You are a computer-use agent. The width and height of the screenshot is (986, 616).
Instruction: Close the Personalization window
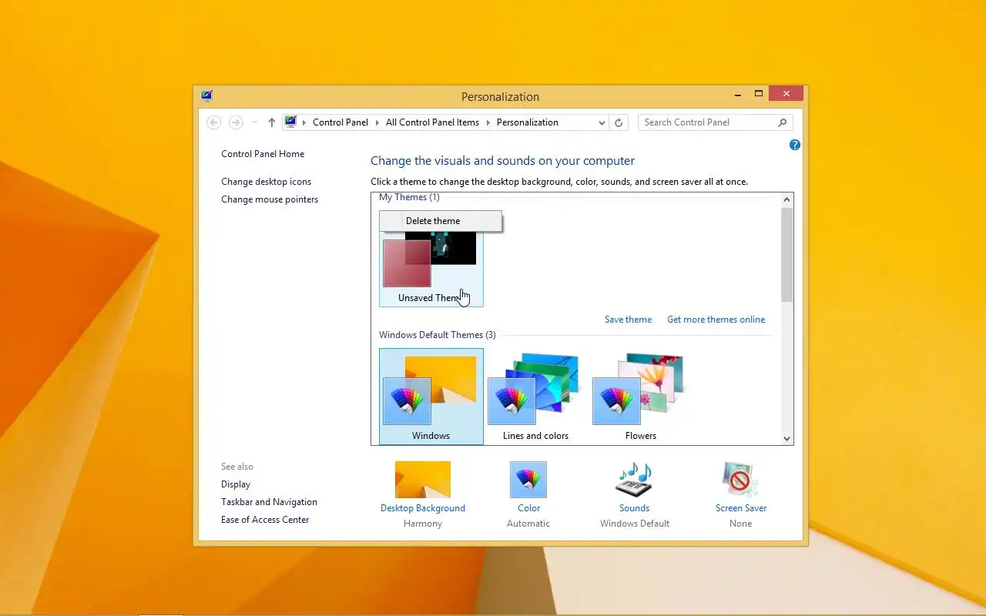tap(786, 94)
